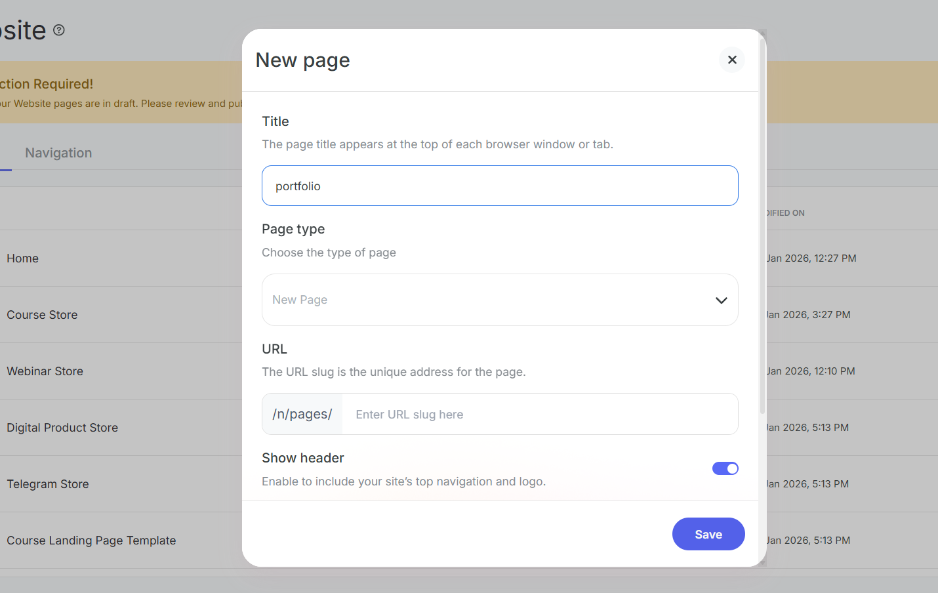Click the help icon beside Website heading

(59, 30)
